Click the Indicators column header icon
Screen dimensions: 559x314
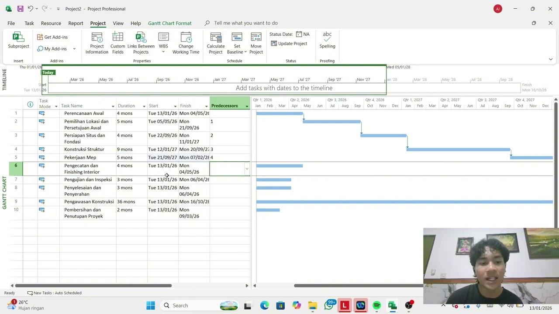pos(30,104)
